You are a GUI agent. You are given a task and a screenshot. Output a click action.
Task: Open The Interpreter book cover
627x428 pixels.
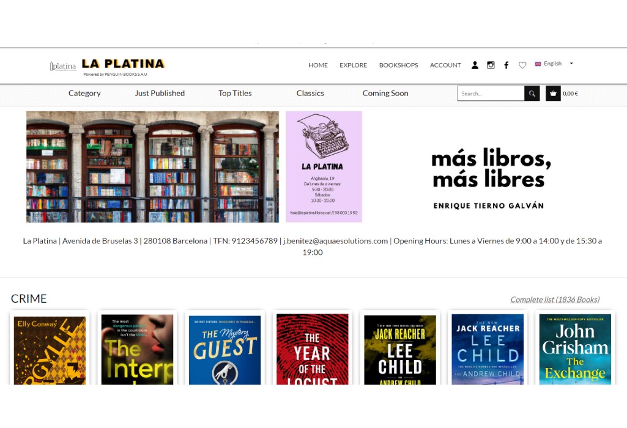coord(137,350)
